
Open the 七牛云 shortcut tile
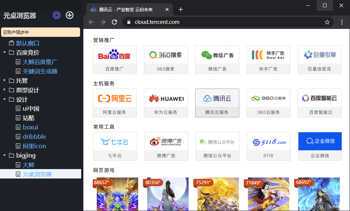pos(115,146)
